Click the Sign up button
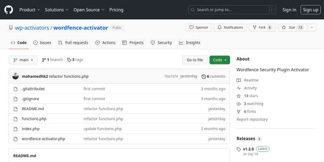Image resolution: width=324 pixels, height=162 pixels. 311,10
